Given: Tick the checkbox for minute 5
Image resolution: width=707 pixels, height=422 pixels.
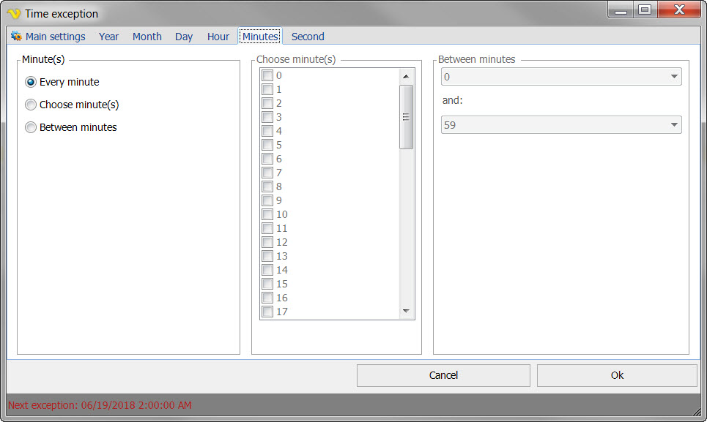Looking at the screenshot, I should pos(267,145).
